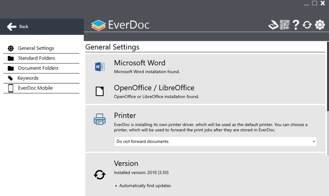Click the Version update arrows icon
The height and width of the screenshot is (196, 329).
[100, 175]
